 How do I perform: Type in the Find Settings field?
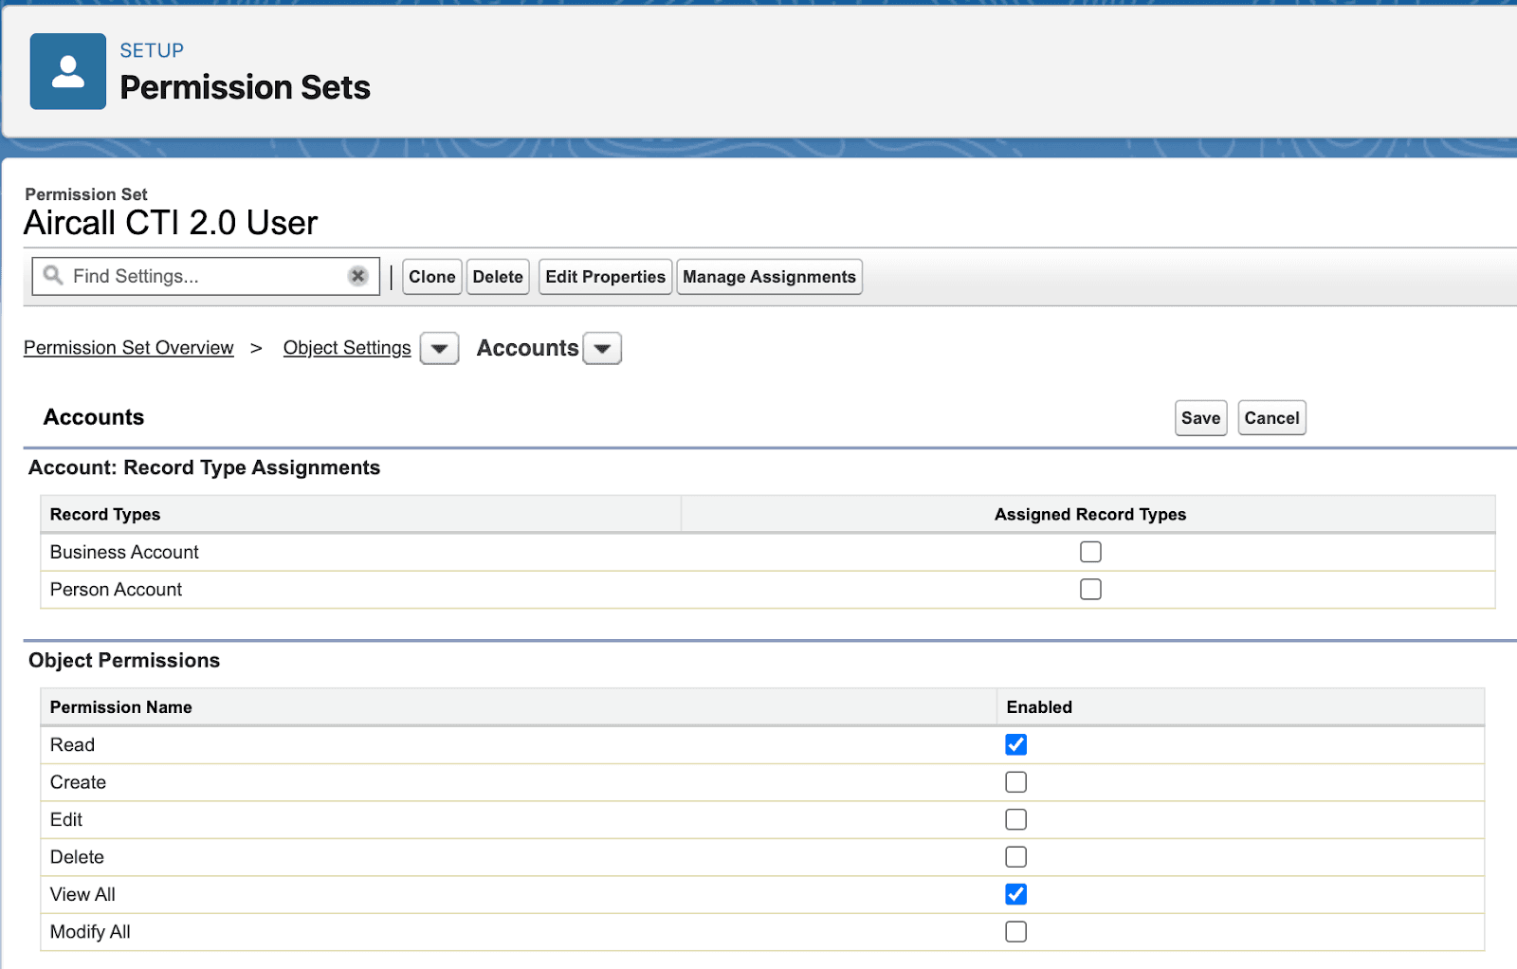(x=204, y=276)
